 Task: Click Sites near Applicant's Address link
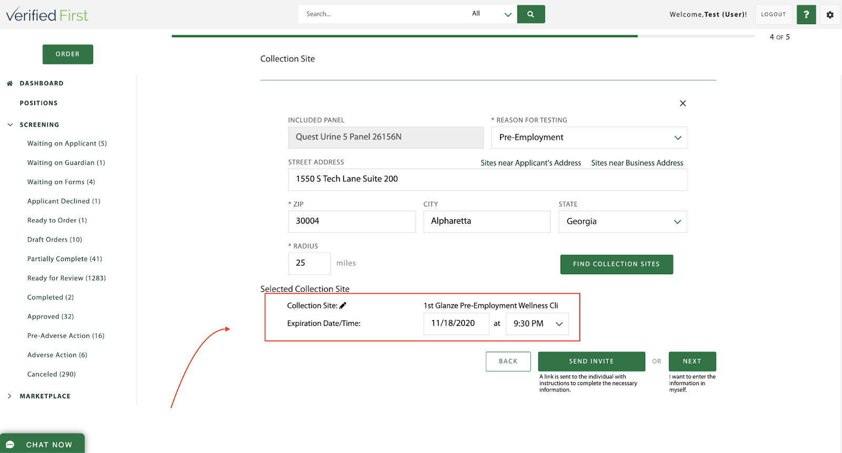click(x=530, y=163)
